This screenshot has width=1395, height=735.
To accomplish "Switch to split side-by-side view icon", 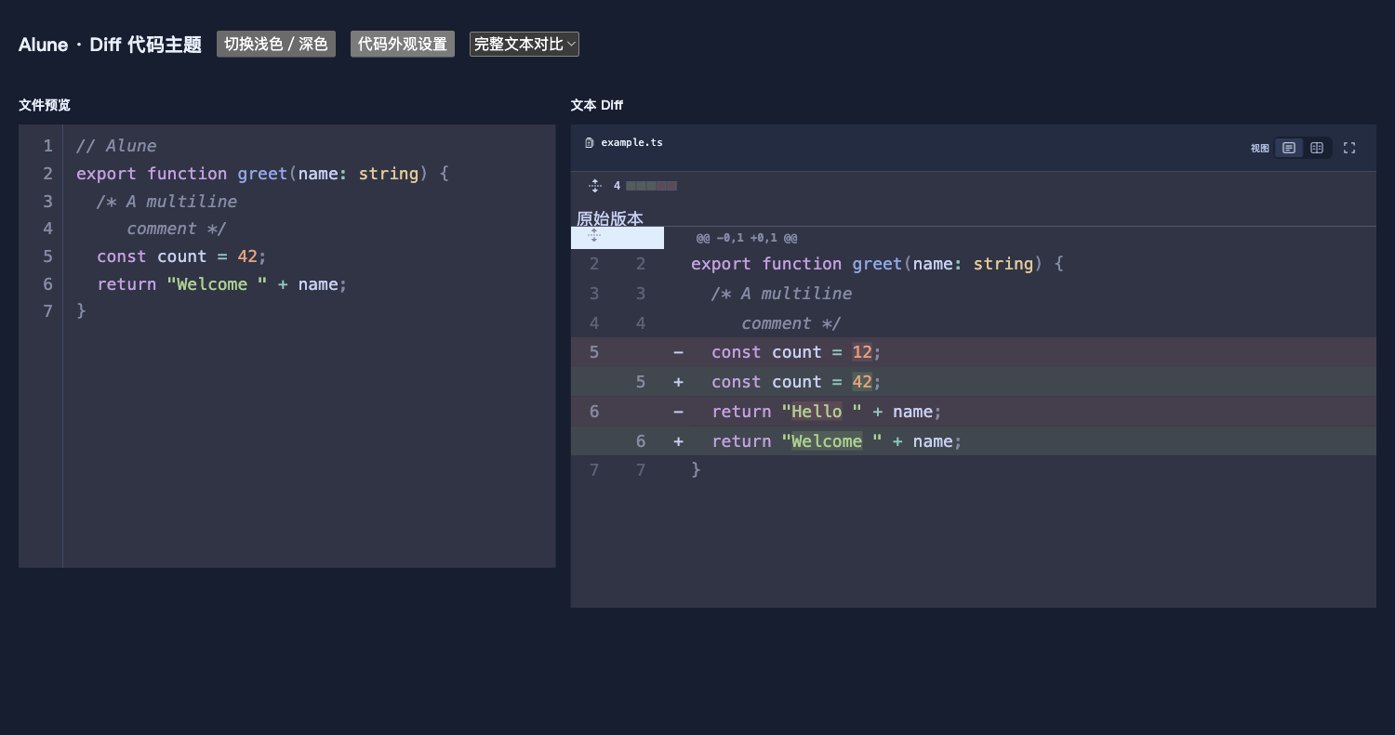I will [x=1317, y=148].
